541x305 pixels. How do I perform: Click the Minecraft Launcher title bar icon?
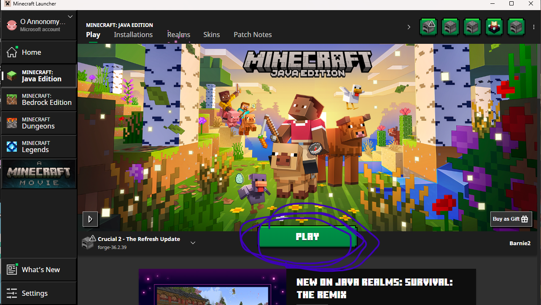click(x=7, y=4)
